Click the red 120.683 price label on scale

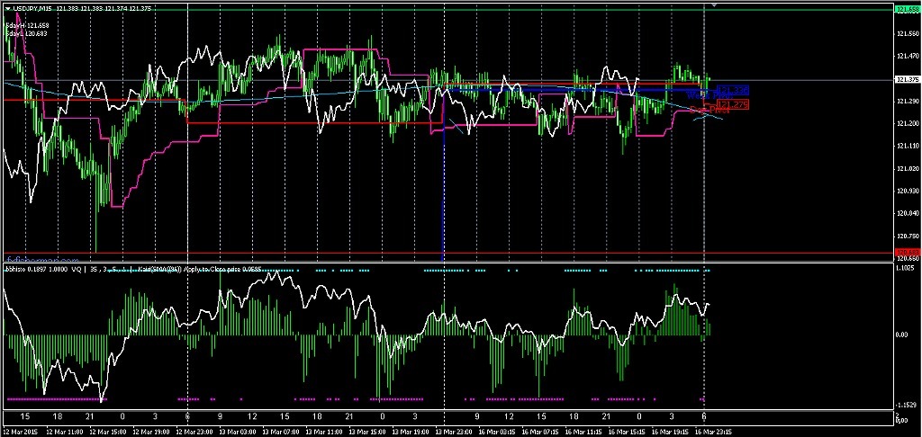[908, 253]
